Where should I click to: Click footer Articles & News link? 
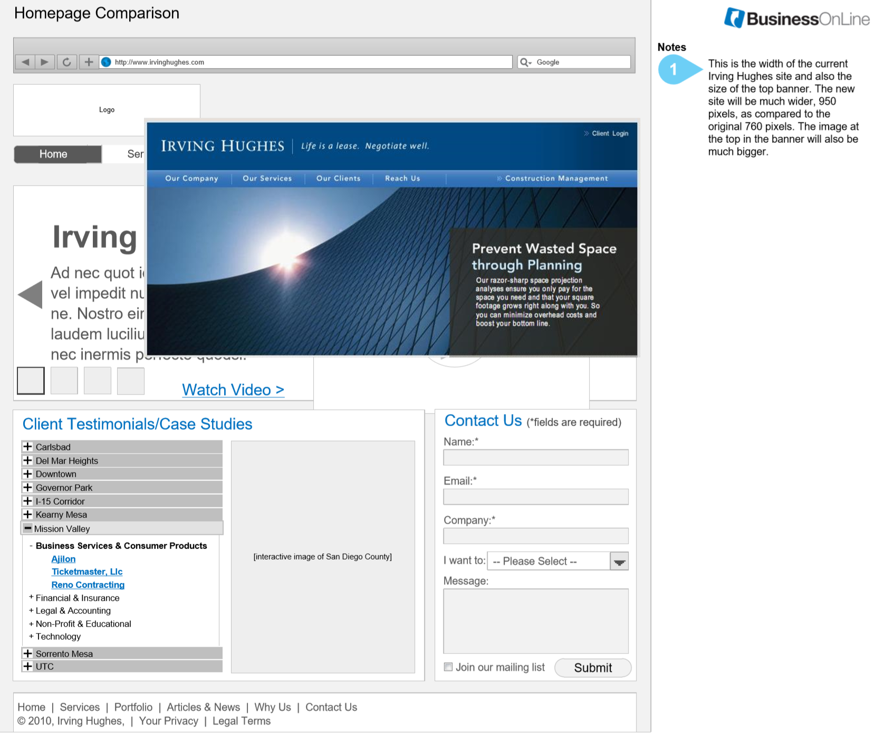[x=204, y=707]
